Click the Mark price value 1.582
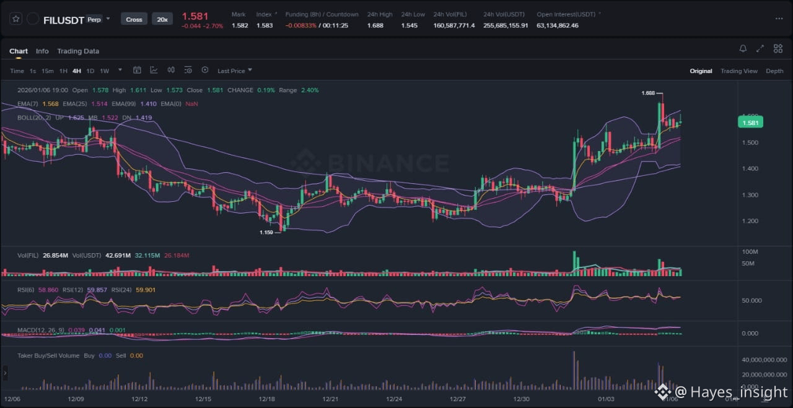The width and height of the screenshot is (793, 408). [240, 25]
